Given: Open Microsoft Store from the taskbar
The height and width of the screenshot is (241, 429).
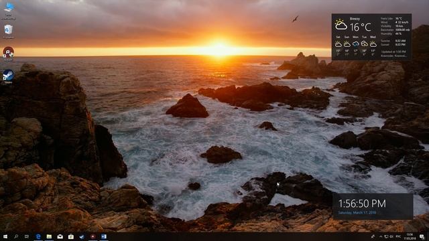Looking at the screenshot, I should pyautogui.click(x=71, y=236).
